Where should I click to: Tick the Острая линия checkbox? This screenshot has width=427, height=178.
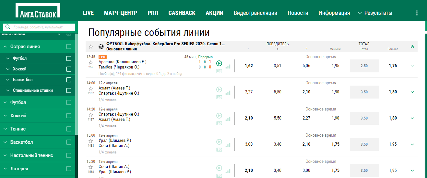pos(69,47)
